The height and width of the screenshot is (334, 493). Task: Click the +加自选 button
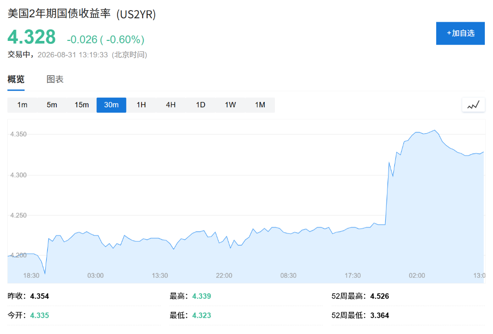coord(460,33)
